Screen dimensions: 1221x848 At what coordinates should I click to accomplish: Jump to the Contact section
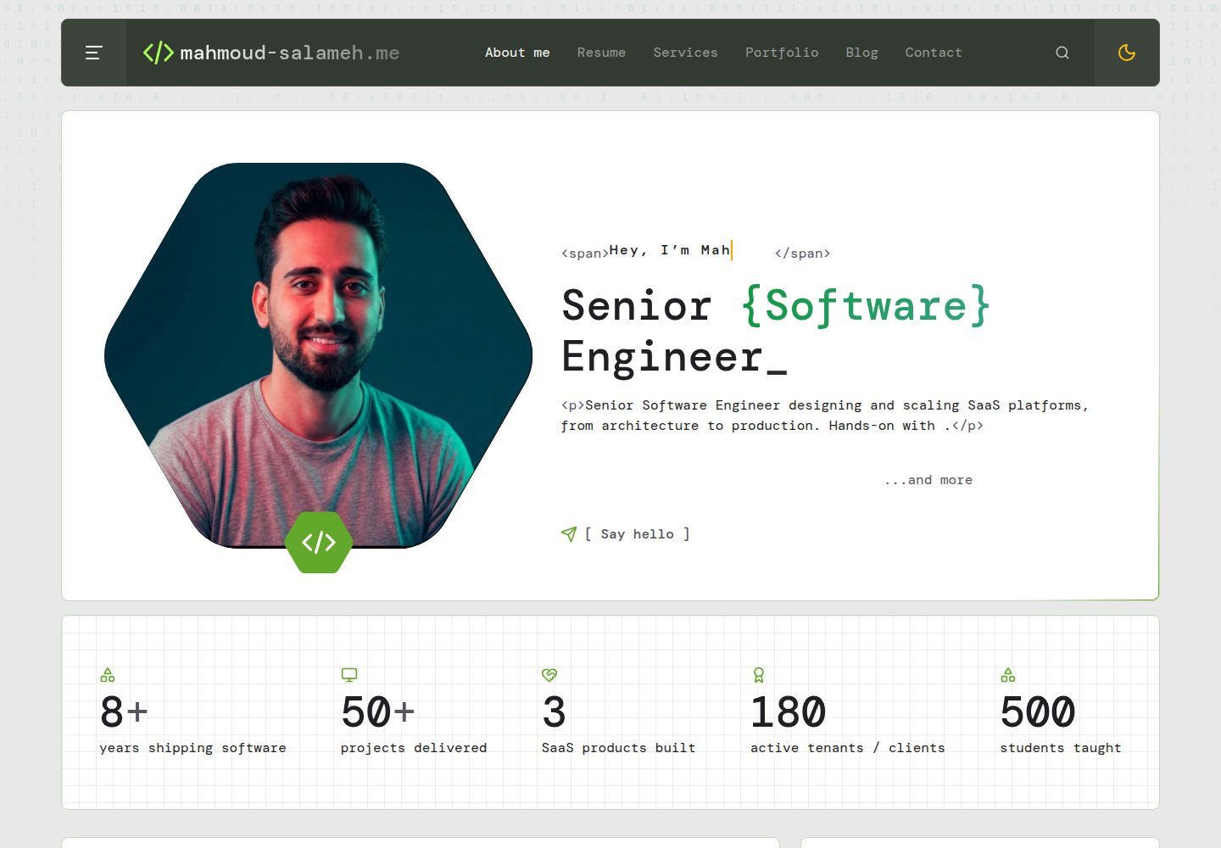(934, 53)
